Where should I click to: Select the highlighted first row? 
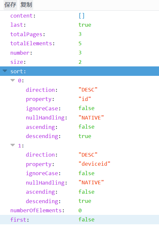point(79,220)
